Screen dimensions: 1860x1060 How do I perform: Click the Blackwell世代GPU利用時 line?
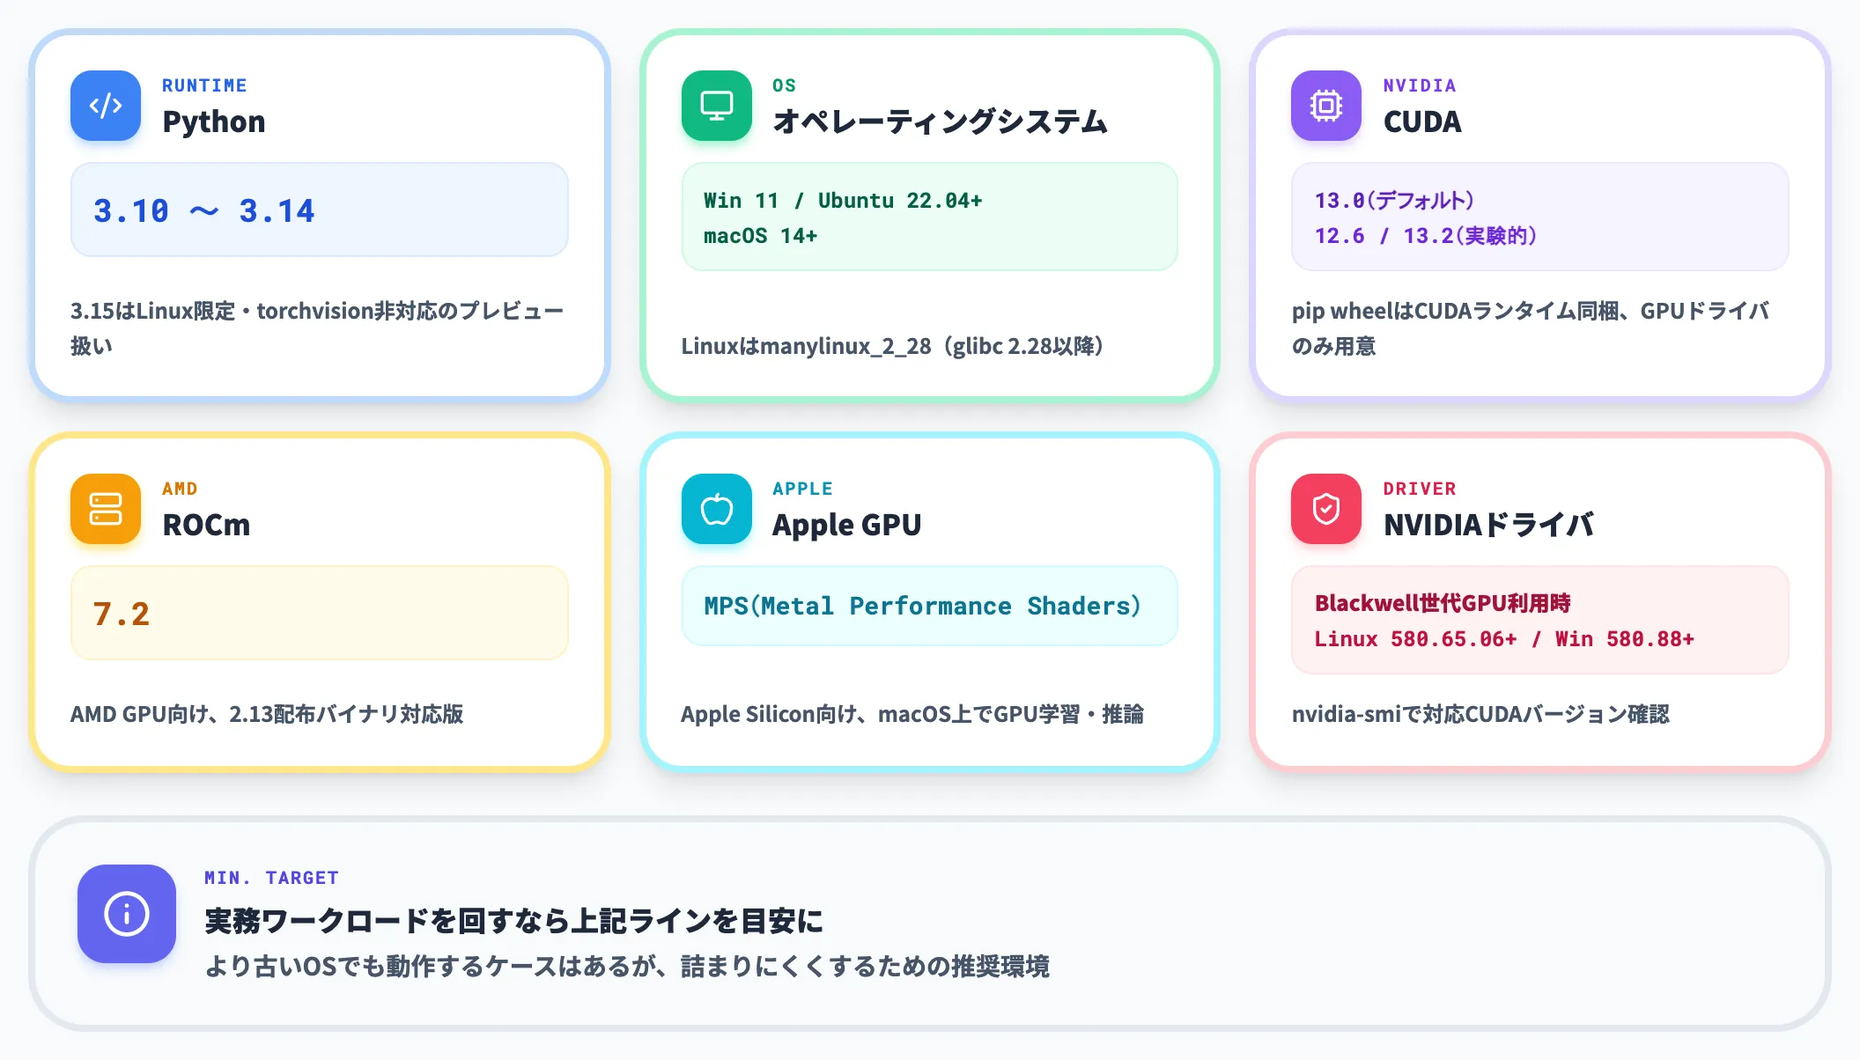click(x=1443, y=603)
